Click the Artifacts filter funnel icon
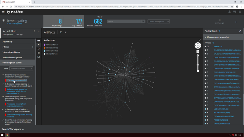 61,32
